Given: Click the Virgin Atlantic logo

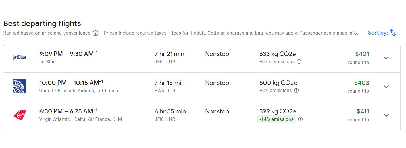Looking at the screenshot, I should (20, 115).
